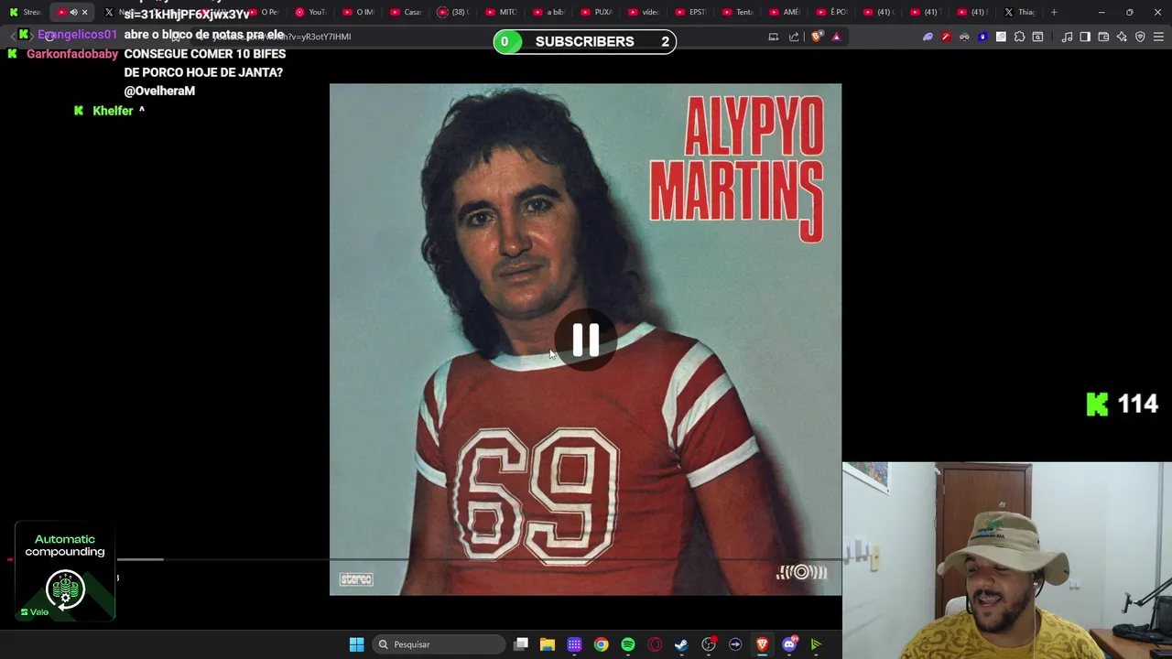Open the Brave Shields lion icon
Screen dimensions: 1172x659
(x=818, y=37)
